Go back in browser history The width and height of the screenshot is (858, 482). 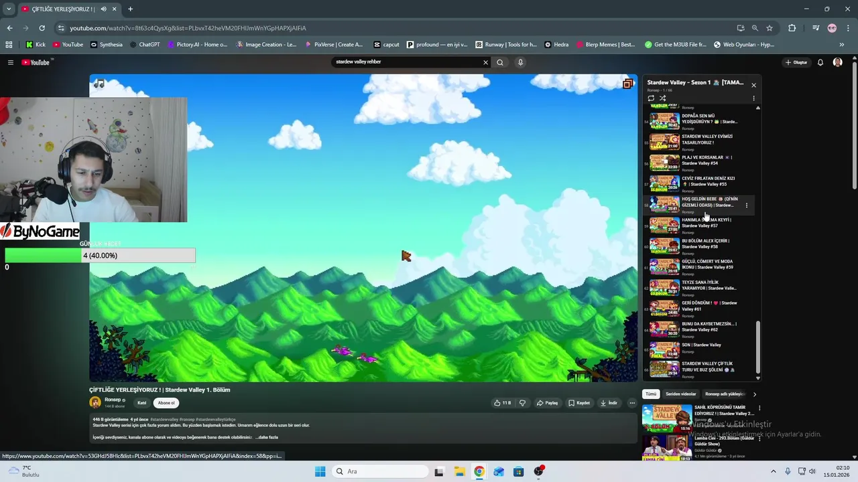[9, 28]
